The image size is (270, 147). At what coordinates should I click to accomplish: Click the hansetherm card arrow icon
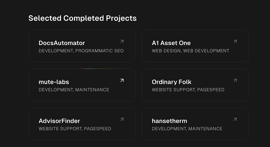[x=235, y=119]
